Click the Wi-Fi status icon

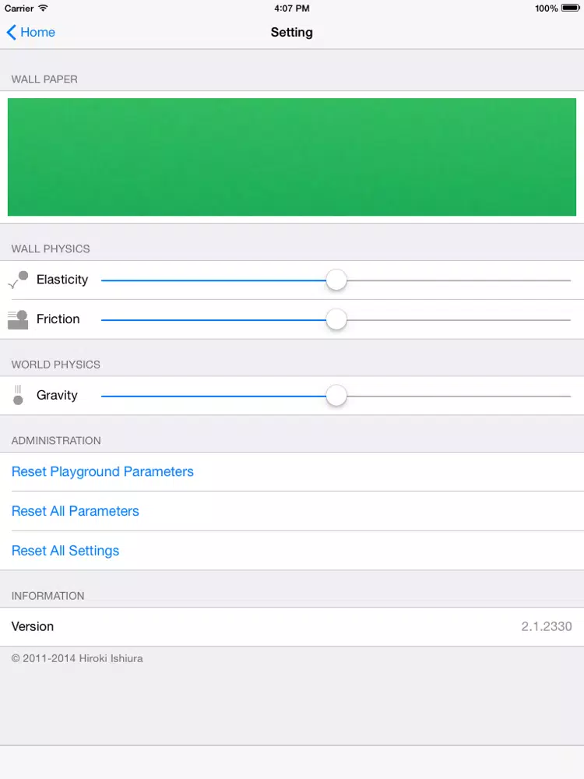click(x=43, y=8)
